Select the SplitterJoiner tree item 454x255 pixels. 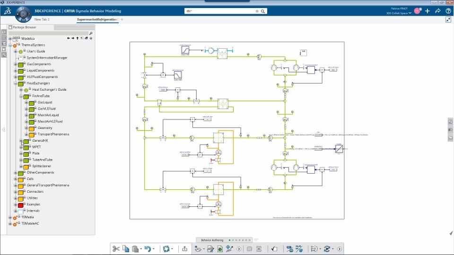coord(42,166)
